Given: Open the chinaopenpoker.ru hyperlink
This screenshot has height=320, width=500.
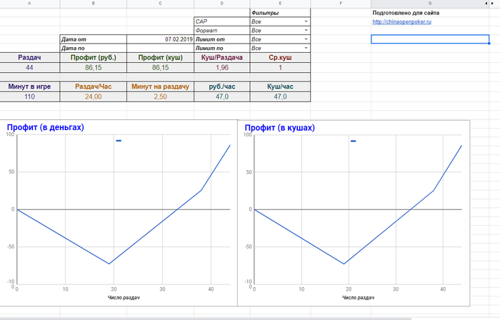Looking at the screenshot, I should pyautogui.click(x=401, y=21).
